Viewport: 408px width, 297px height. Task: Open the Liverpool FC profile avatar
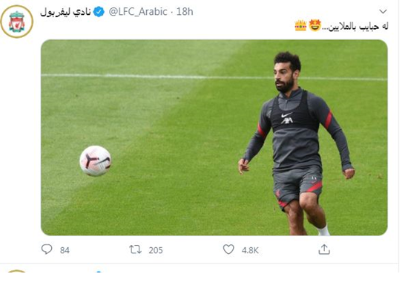click(17, 22)
